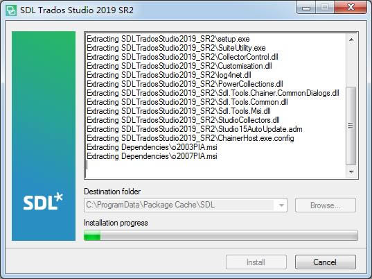Image resolution: width=372 pixels, height=279 pixels.
Task: Select the StudioCollectors.dll log line
Action: pyautogui.click(x=183, y=120)
